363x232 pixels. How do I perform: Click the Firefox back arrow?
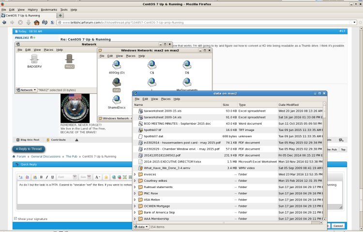click(4, 22)
